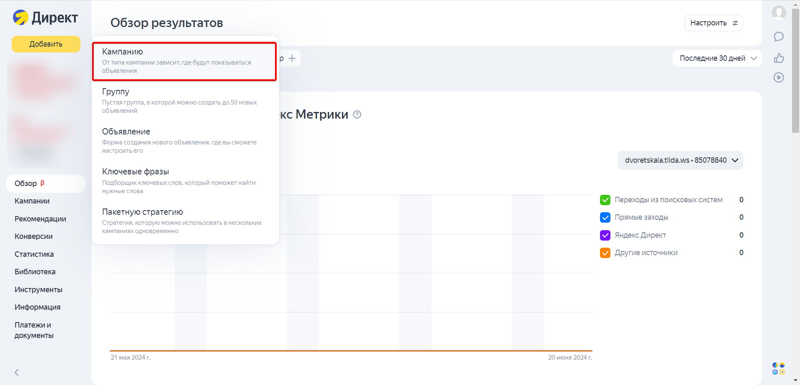800x385 pixels.
Task: Click the orange chart line
Action: [351, 351]
